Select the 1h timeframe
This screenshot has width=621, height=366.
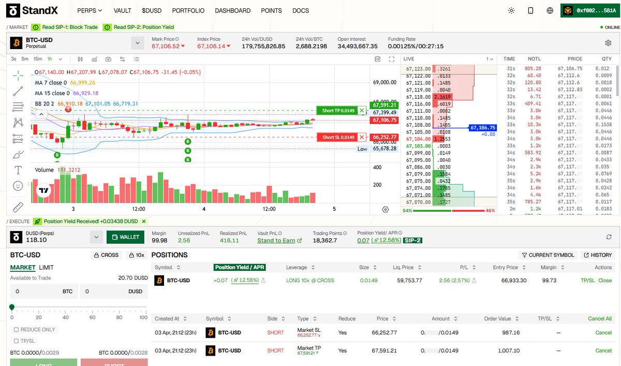(x=51, y=59)
